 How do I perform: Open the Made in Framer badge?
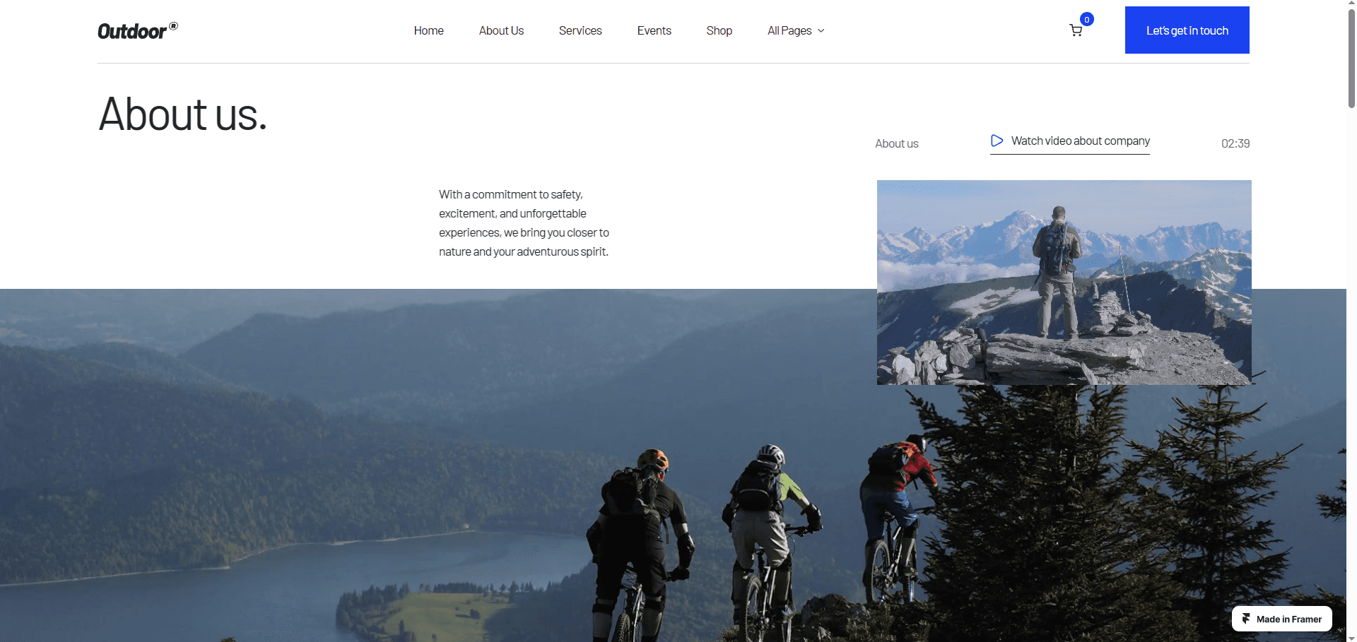coord(1282,619)
